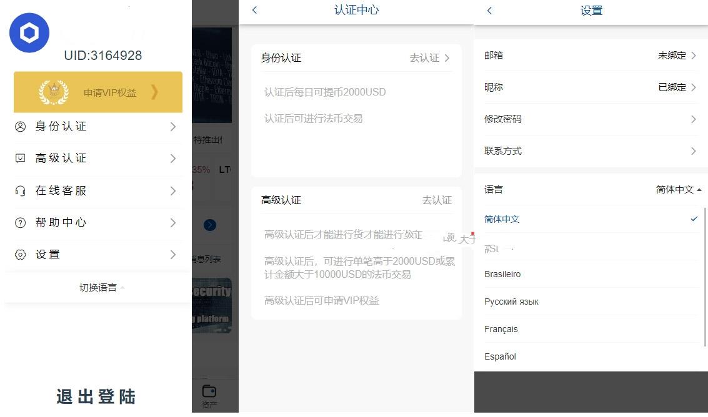The height and width of the screenshot is (417, 708).
Task: Open the wallet 资产 icon in the bottom bar
Action: [x=209, y=396]
